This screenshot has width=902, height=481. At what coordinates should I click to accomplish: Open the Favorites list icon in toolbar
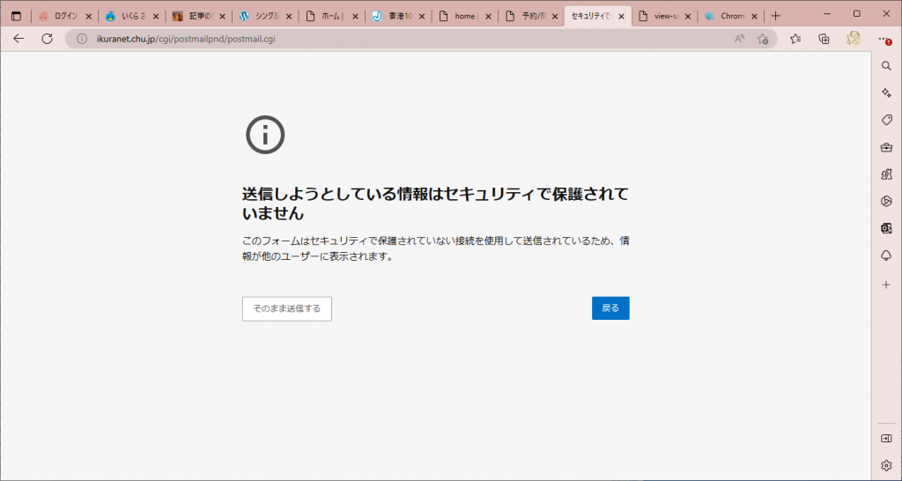coord(795,39)
